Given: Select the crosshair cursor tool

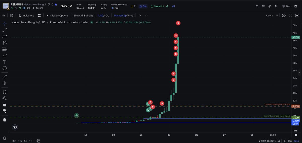Looking at the screenshot, I should click(x=5, y=24).
